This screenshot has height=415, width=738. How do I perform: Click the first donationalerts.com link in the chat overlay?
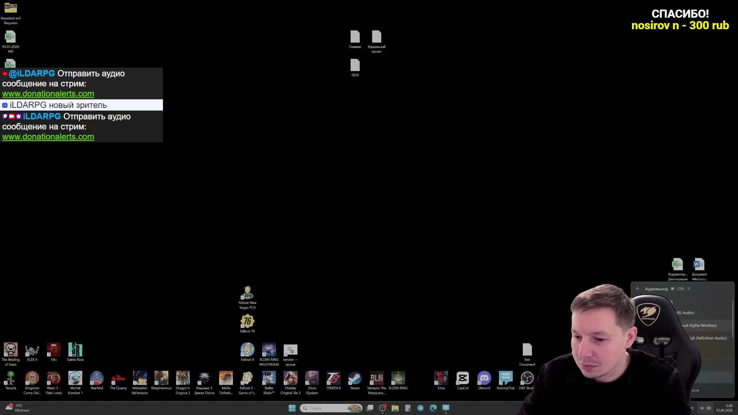(x=48, y=94)
